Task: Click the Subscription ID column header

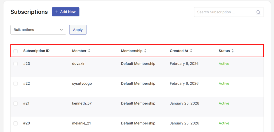Action: (x=36, y=51)
